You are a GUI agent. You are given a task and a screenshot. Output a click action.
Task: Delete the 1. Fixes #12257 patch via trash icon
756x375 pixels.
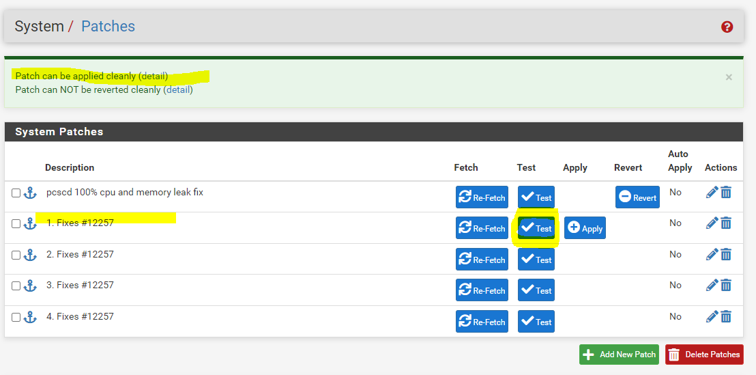point(726,223)
